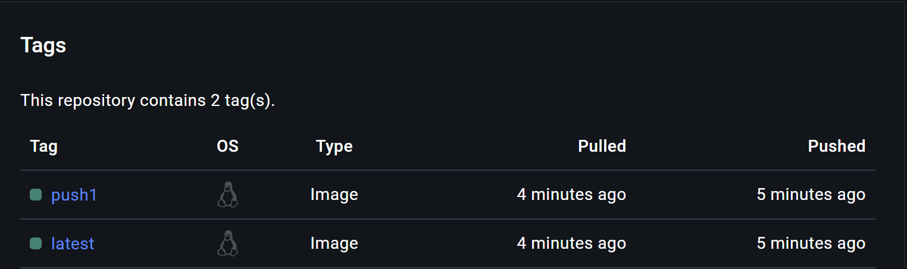The width and height of the screenshot is (907, 269).
Task: Click the Tags section heading
Action: [x=43, y=46]
